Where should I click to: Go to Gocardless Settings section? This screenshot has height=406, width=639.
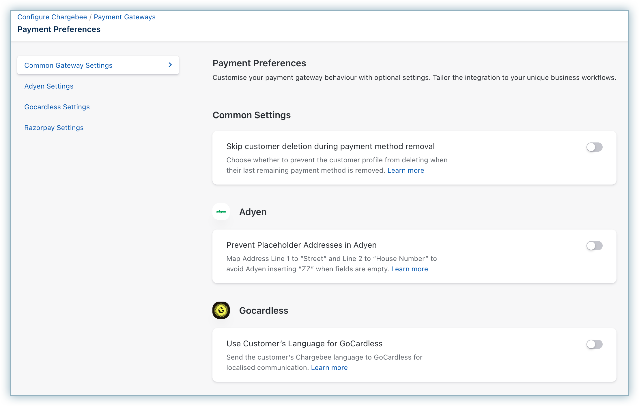(x=57, y=107)
